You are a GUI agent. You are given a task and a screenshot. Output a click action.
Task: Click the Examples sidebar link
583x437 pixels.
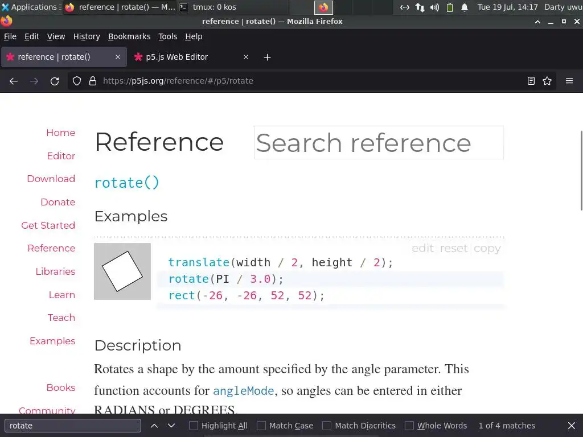point(52,341)
